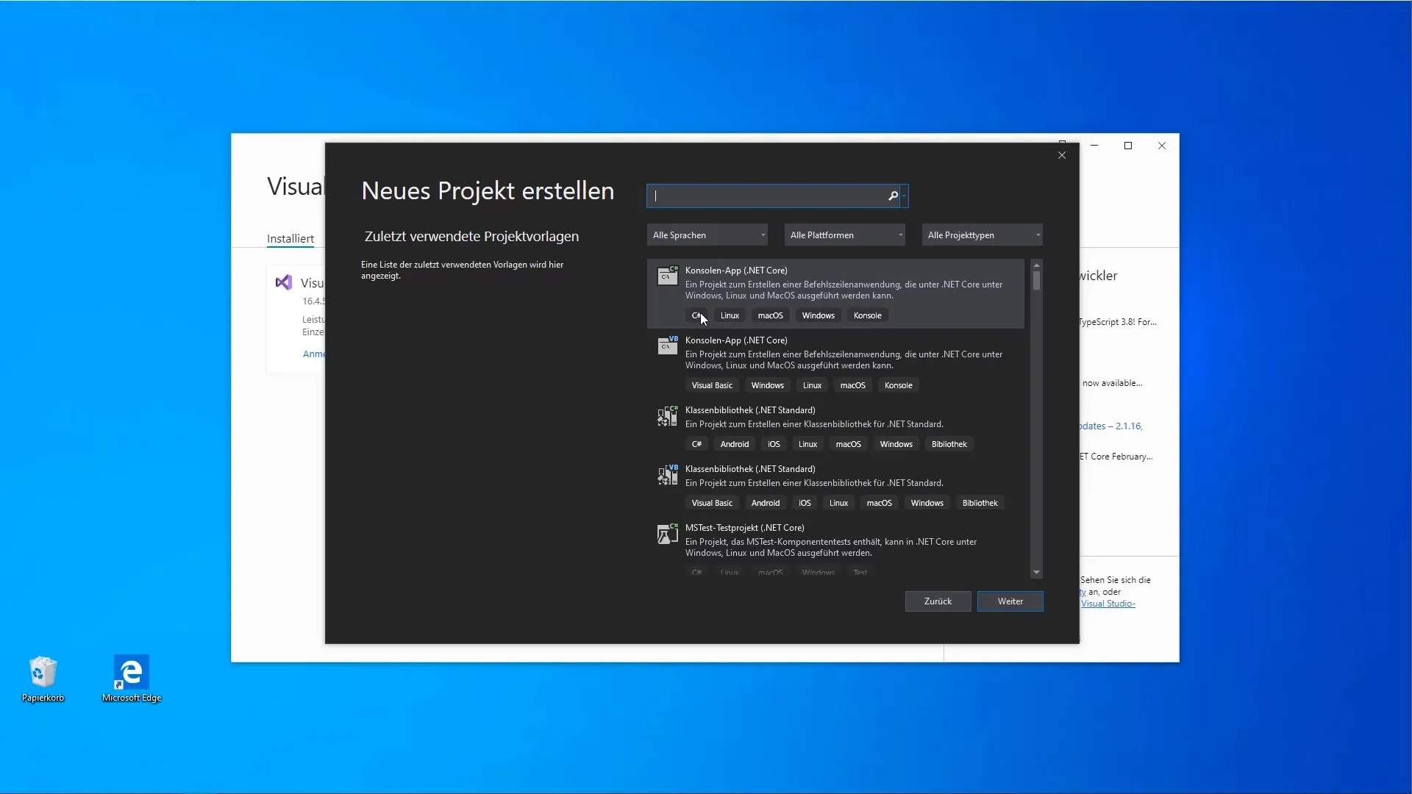
Task: Click the Visual Studio logo in installer
Action: coord(283,282)
